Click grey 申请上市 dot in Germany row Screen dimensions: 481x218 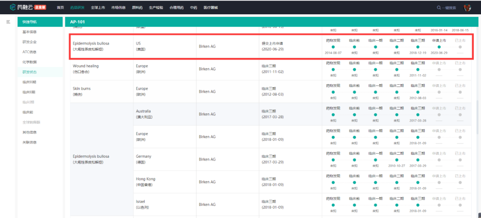439,160
